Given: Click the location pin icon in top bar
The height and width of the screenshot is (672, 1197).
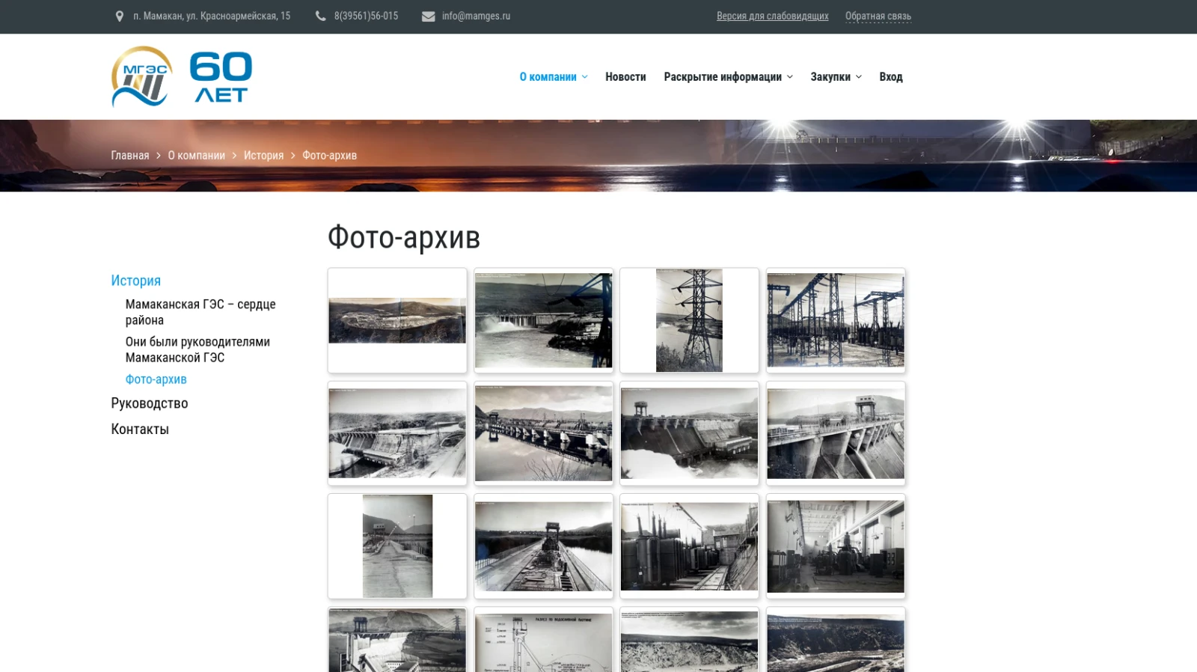Looking at the screenshot, I should click(119, 16).
